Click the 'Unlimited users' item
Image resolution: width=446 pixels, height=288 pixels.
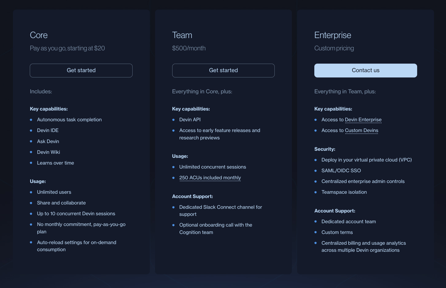tap(54, 192)
